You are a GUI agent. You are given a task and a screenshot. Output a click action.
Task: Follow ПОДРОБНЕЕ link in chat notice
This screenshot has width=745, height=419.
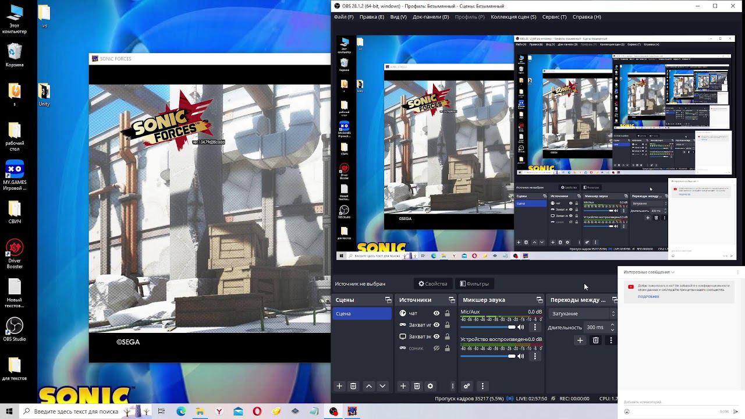(648, 297)
